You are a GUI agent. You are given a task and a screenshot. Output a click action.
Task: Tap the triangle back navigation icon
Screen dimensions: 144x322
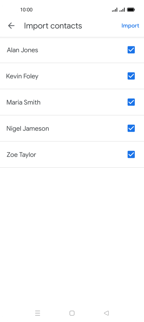click(106, 313)
